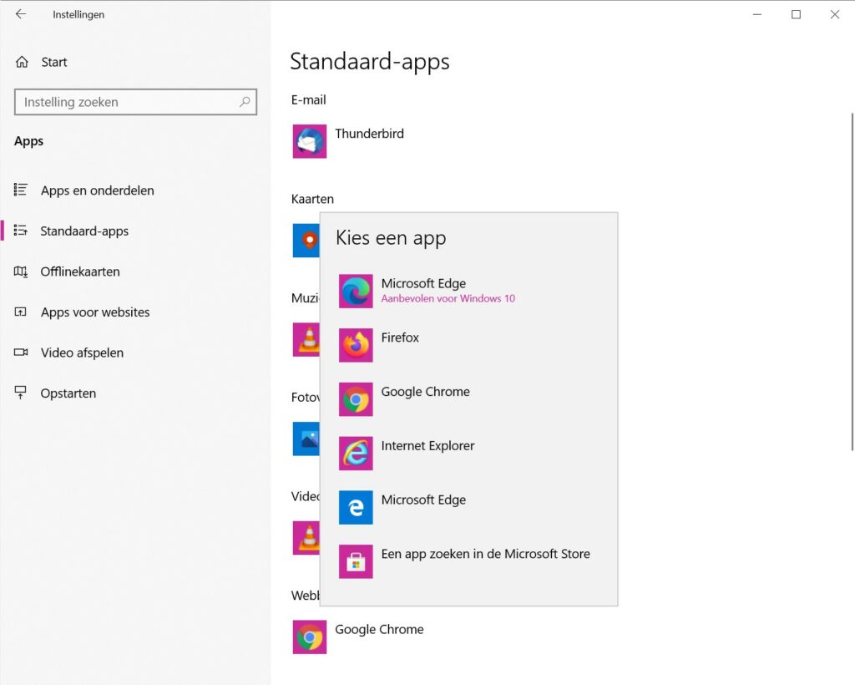Choose Internet Explorer label in popup
This screenshot has width=855, height=685.
(427, 445)
